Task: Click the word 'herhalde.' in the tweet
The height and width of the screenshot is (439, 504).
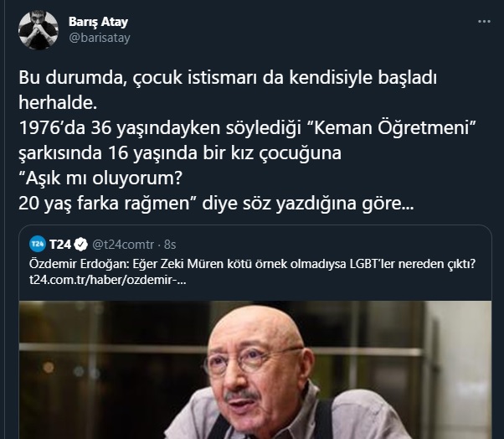Action: pyautogui.click(x=58, y=103)
